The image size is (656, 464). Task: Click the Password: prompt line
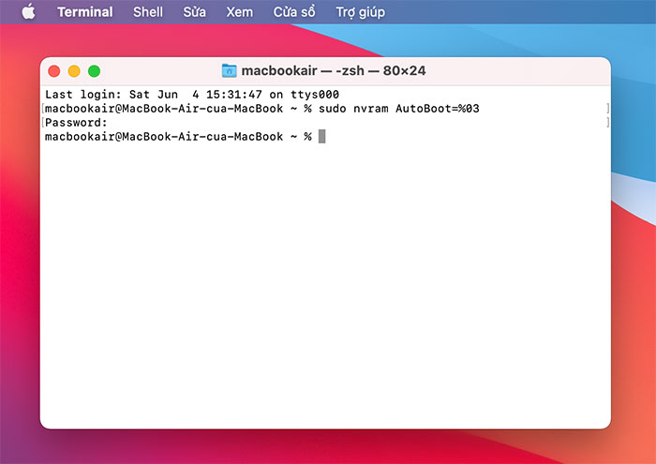pos(76,123)
